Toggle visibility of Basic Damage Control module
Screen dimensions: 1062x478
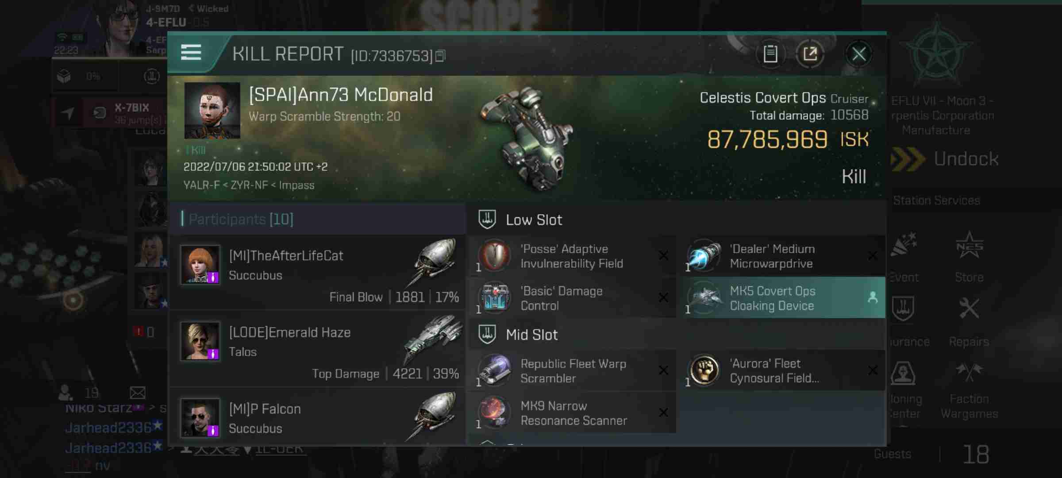(662, 297)
